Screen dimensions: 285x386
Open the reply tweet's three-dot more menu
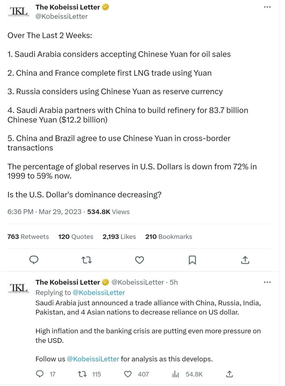[267, 282]
